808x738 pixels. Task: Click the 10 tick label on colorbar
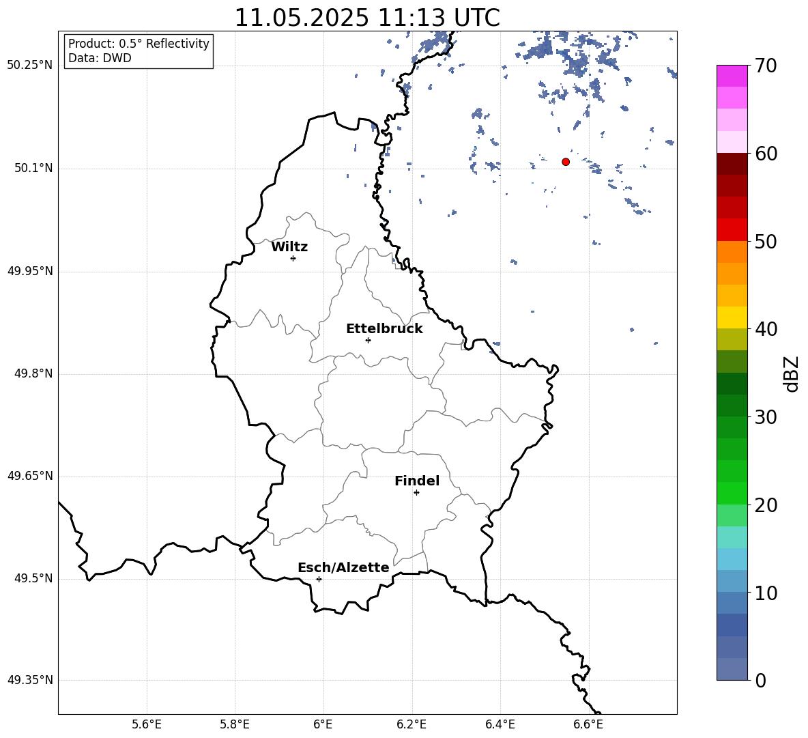766,593
